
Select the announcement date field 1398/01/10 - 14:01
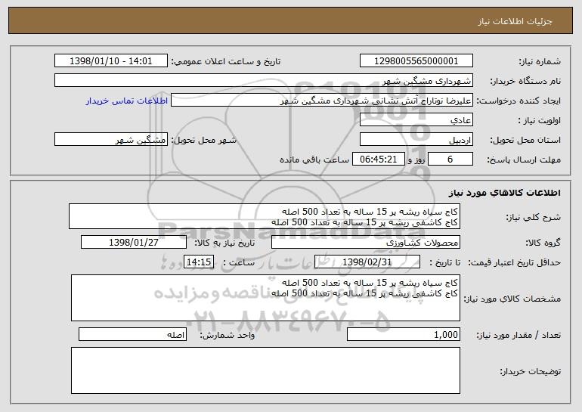[x=111, y=61]
